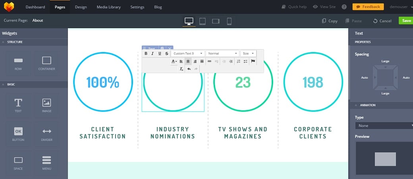The image size is (413, 179).
Task: Go to the Design tab
Action: tap(81, 7)
